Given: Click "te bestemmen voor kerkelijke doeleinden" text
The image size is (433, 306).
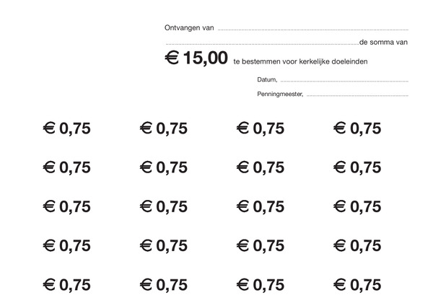Looking at the screenshot, I should tap(300, 61).
